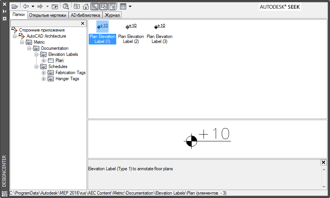330x198 pixels.
Task: Toggle the Description pane button
Action: pos(112,7)
